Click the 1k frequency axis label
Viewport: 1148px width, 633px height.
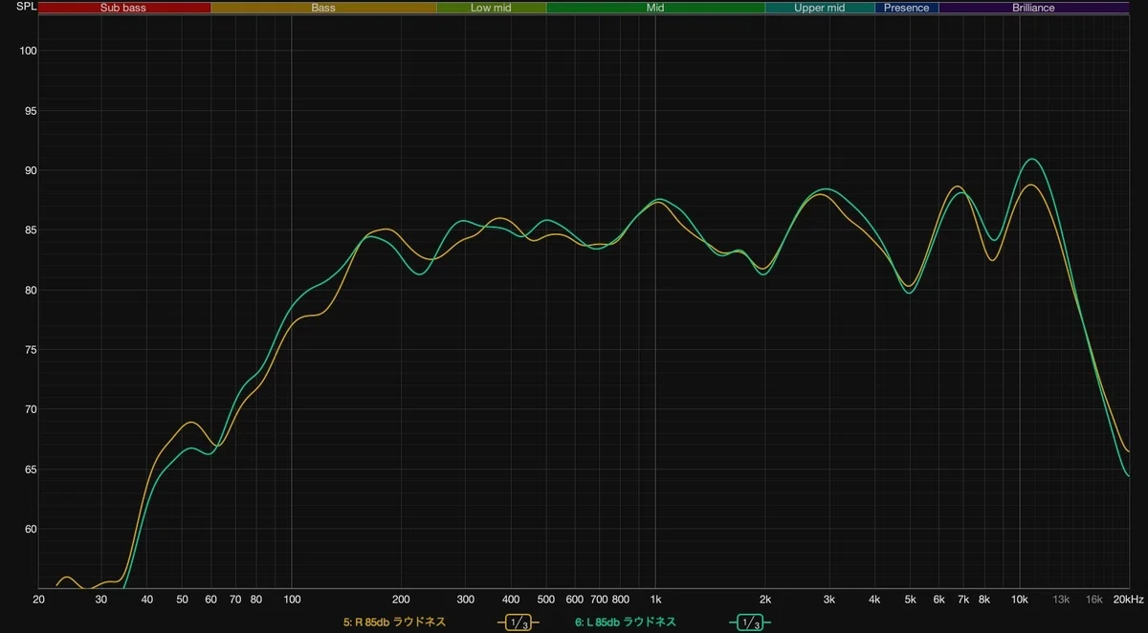point(655,600)
